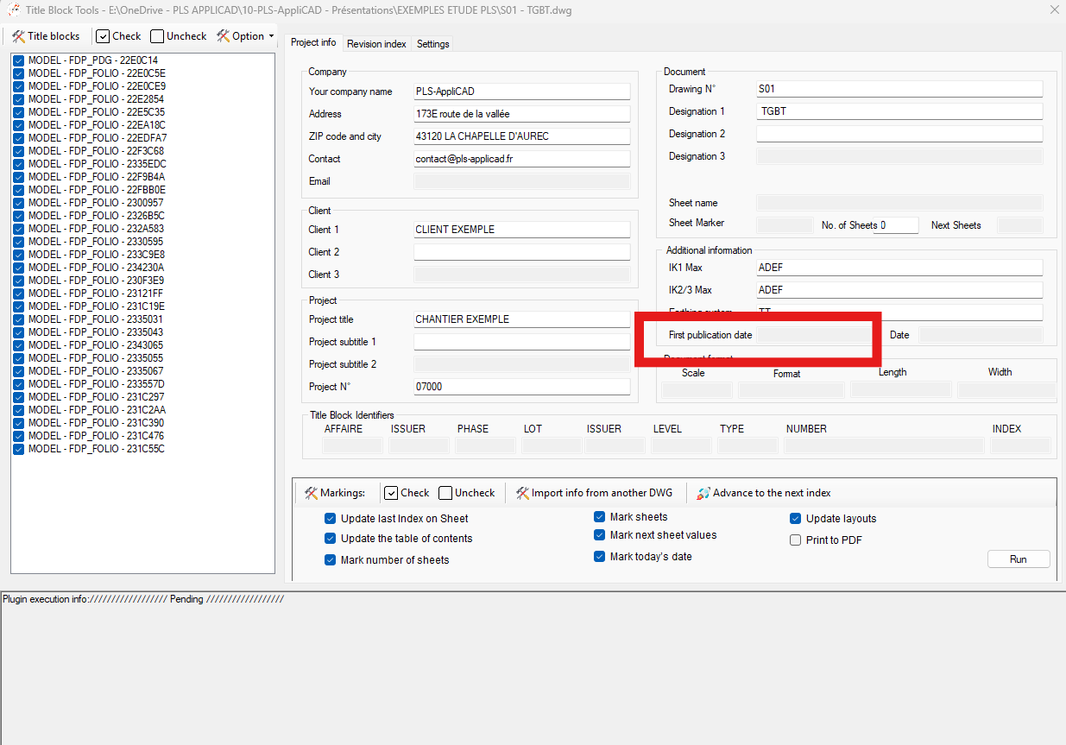Image resolution: width=1066 pixels, height=745 pixels.
Task: Toggle the Update layouts option
Action: [x=795, y=518]
